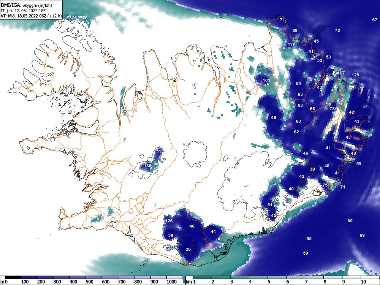The width and height of the screenshot is (380, 285).
Task: Click the 126 visibility value in the south
Action: click(169, 221)
